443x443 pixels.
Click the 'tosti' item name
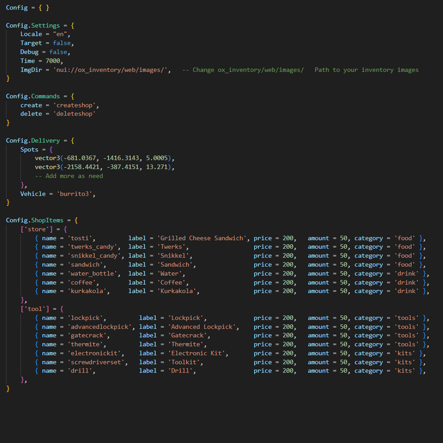[x=80, y=238]
